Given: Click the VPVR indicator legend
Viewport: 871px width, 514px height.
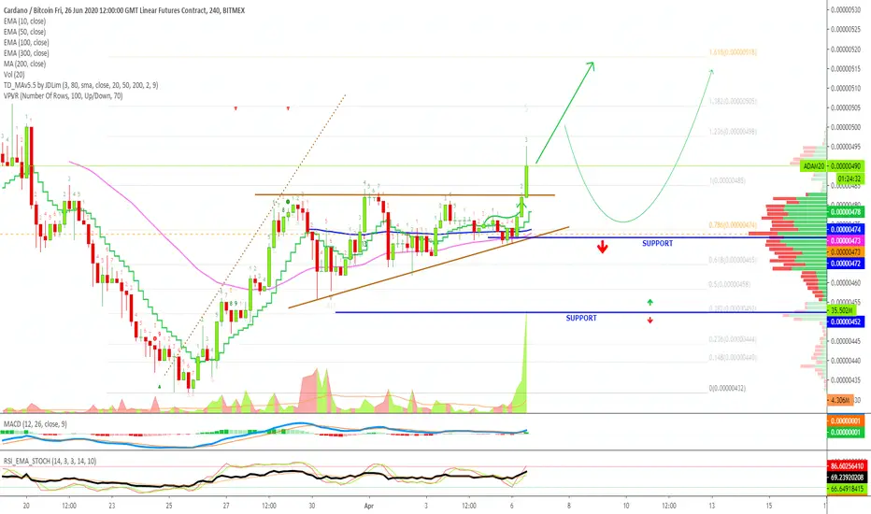Looking at the screenshot, I should click(x=63, y=95).
